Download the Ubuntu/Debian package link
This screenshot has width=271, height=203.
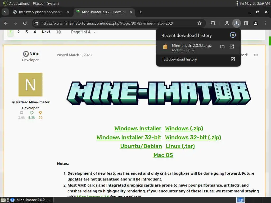(141, 146)
